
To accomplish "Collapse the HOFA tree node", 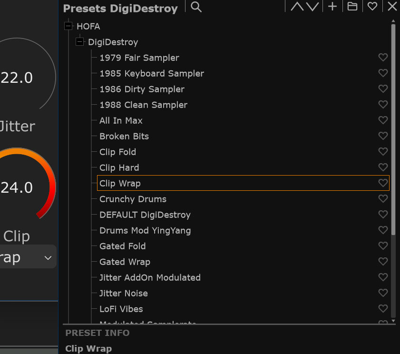I will 68,26.
